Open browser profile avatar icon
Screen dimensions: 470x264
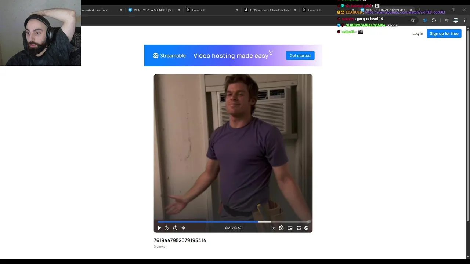[456, 20]
